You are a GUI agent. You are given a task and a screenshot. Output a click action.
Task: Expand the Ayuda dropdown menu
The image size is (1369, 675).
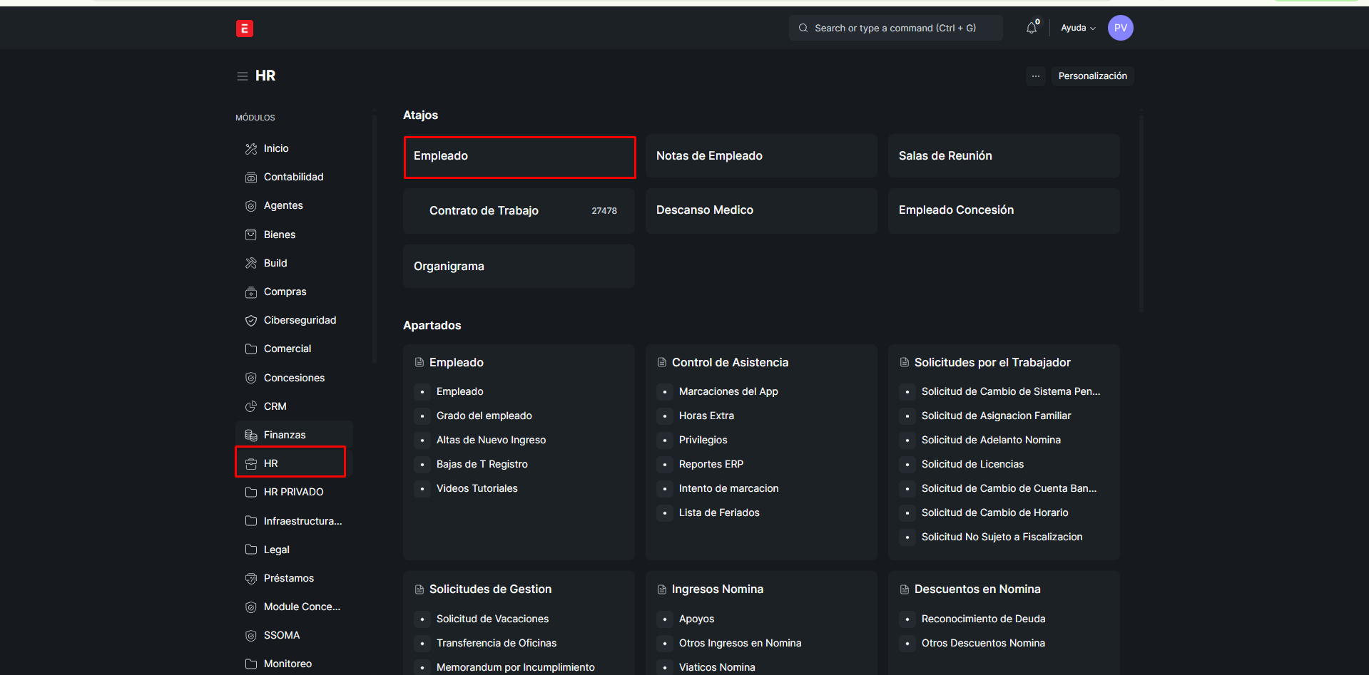point(1077,28)
